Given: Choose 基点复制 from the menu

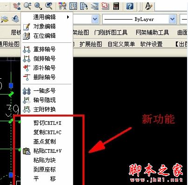Looking at the screenshot, I should click(x=47, y=142).
